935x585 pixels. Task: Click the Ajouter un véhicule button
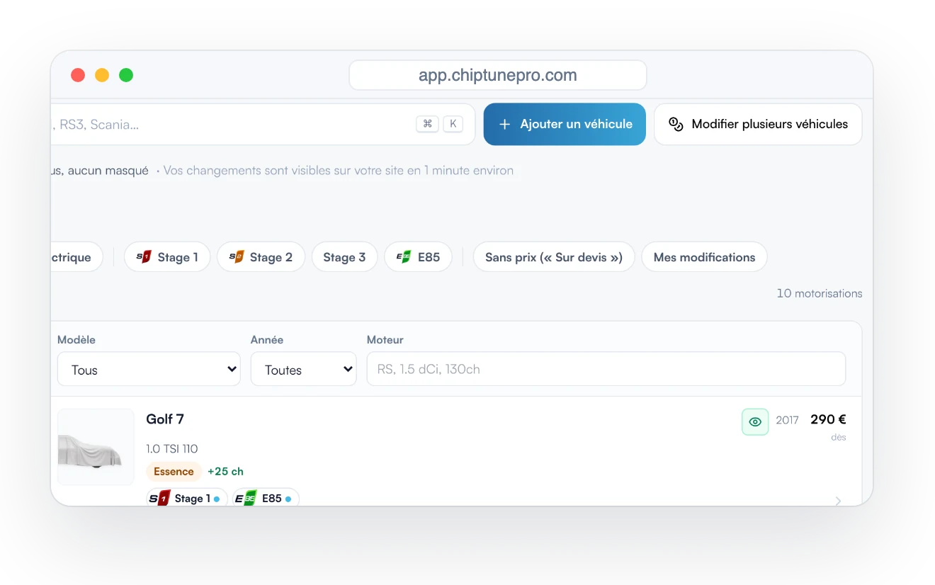click(565, 124)
